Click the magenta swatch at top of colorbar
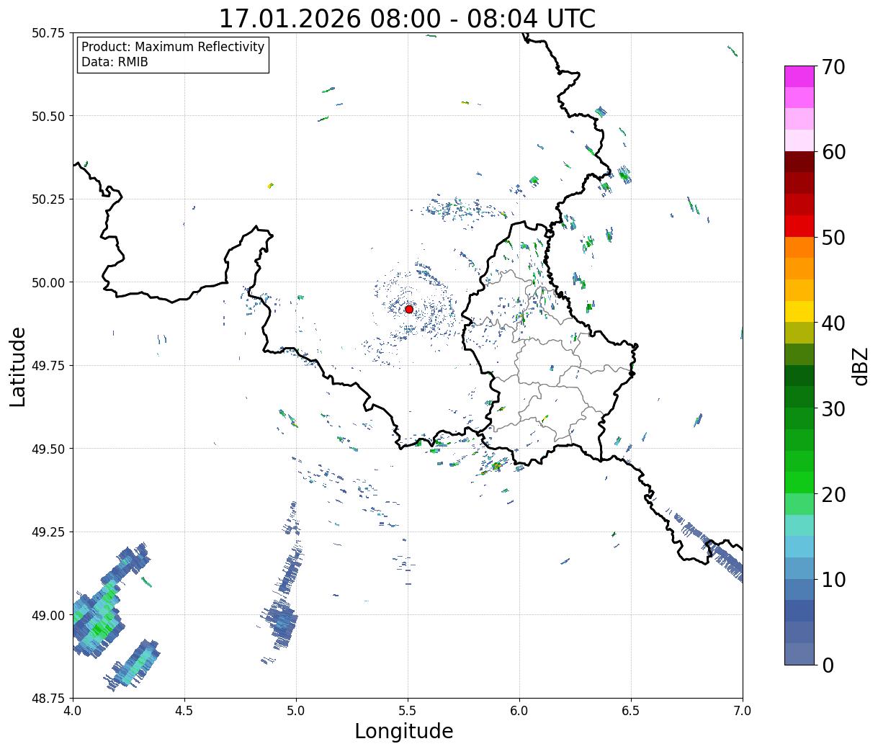 [x=799, y=76]
